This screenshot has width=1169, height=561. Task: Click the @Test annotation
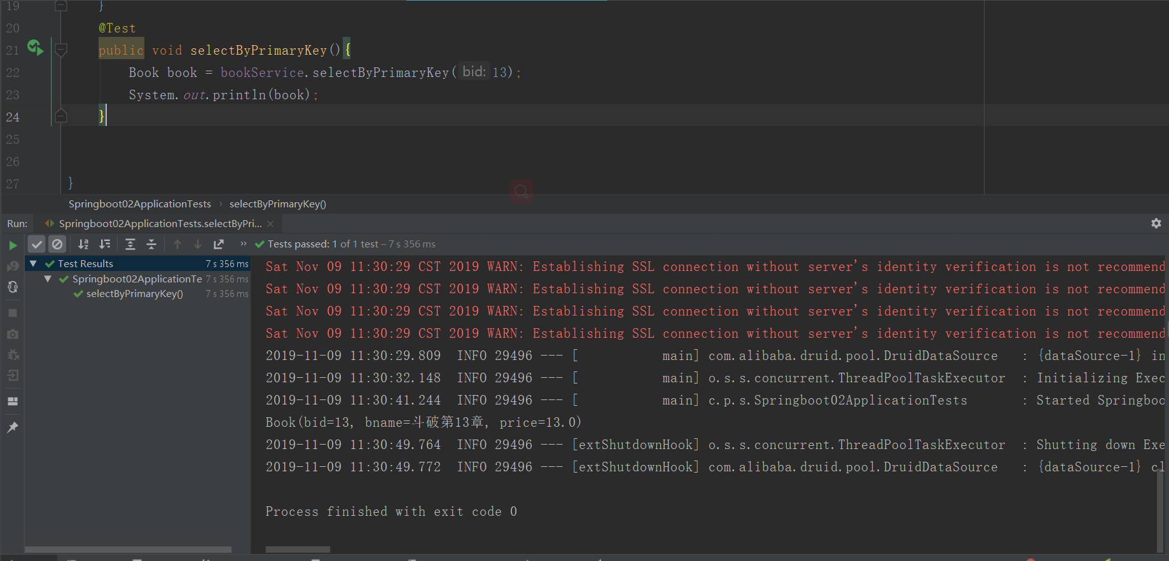(117, 28)
